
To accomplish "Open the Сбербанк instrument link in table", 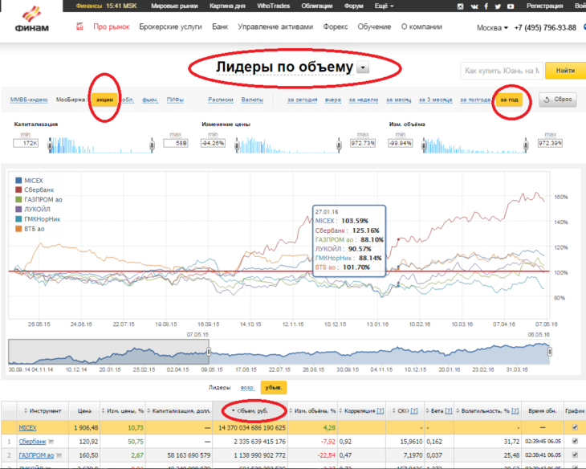I will click(x=32, y=442).
